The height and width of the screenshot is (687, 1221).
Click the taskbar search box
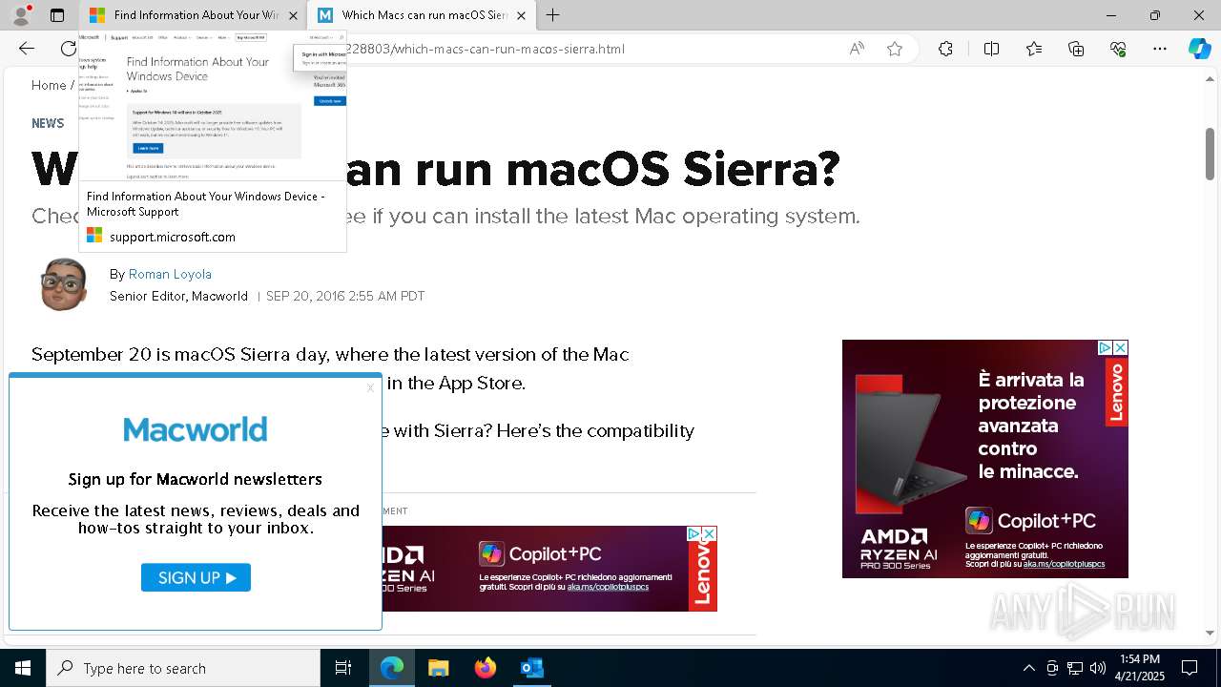coord(183,668)
